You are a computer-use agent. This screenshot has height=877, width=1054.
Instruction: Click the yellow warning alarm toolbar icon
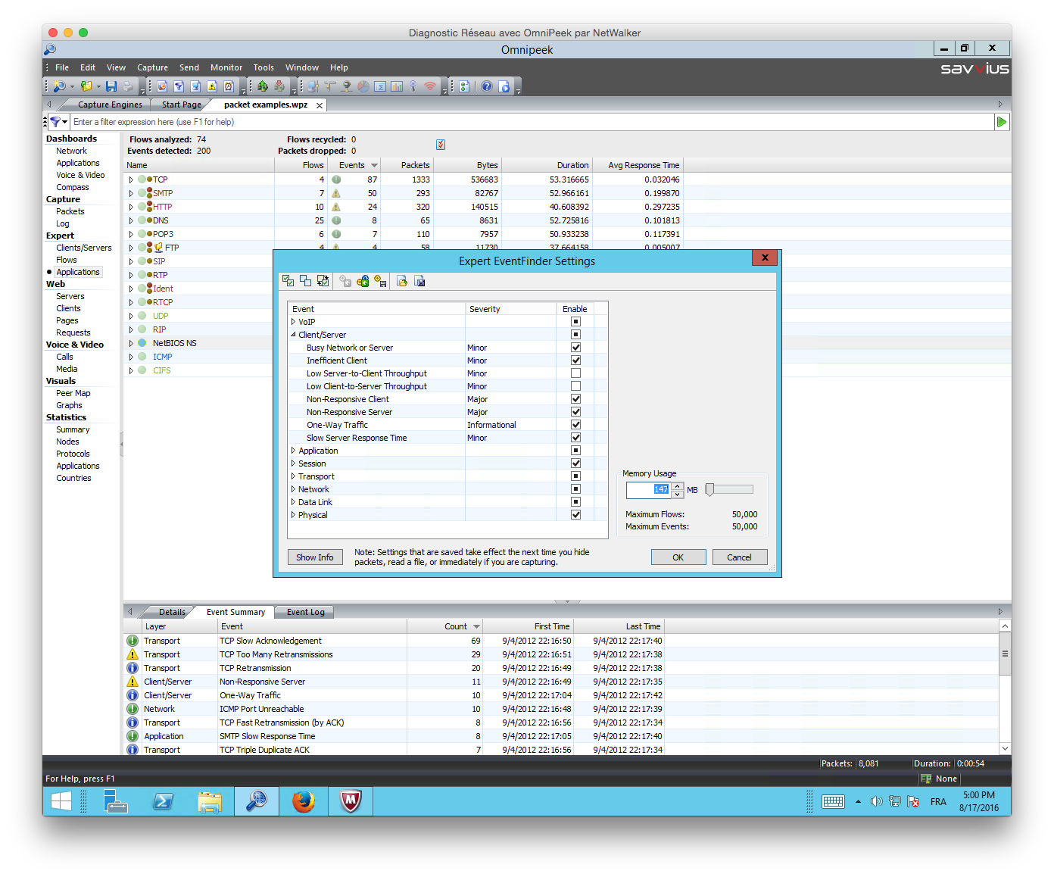pos(212,86)
